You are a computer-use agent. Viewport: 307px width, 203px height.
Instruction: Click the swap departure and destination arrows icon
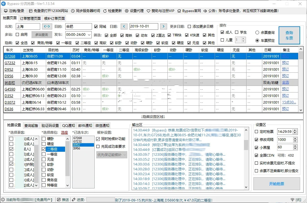click(x=47, y=26)
